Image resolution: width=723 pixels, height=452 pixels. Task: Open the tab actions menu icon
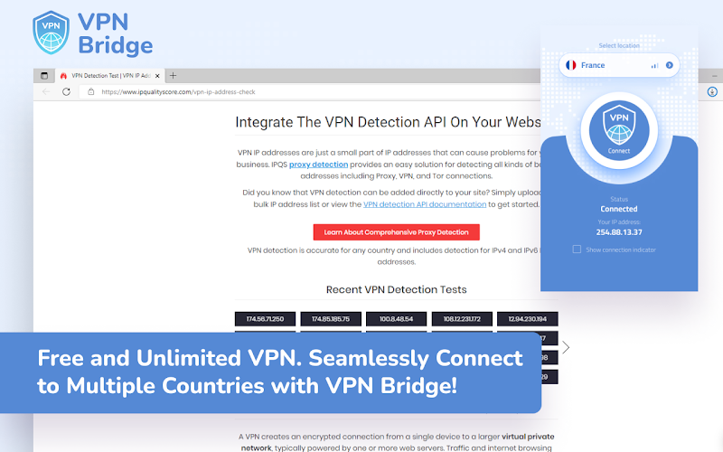(x=44, y=76)
